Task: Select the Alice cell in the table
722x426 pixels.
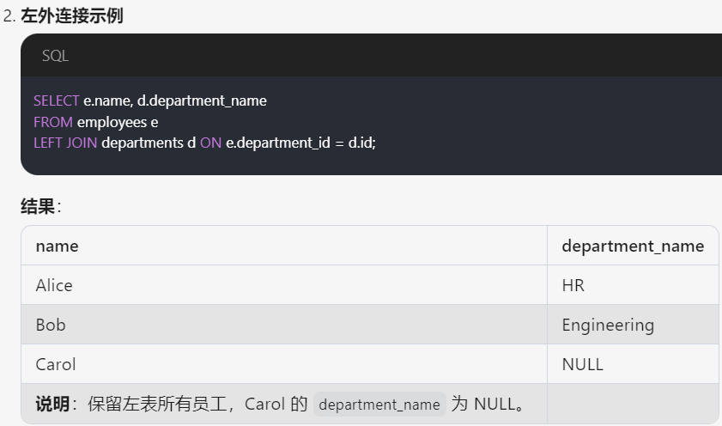Action: pos(54,285)
